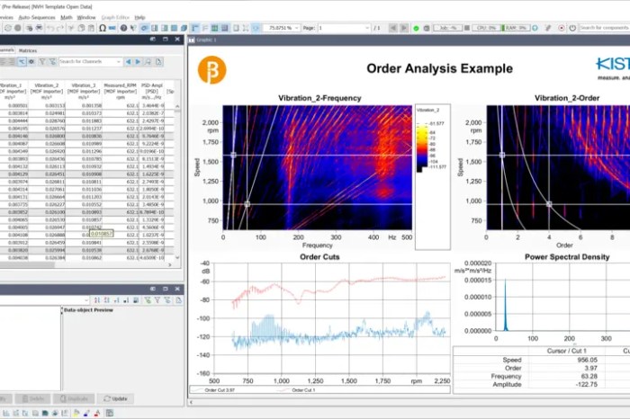Click the undo arrow in toolbar
This screenshot has width=630, height=419.
click(50, 28)
